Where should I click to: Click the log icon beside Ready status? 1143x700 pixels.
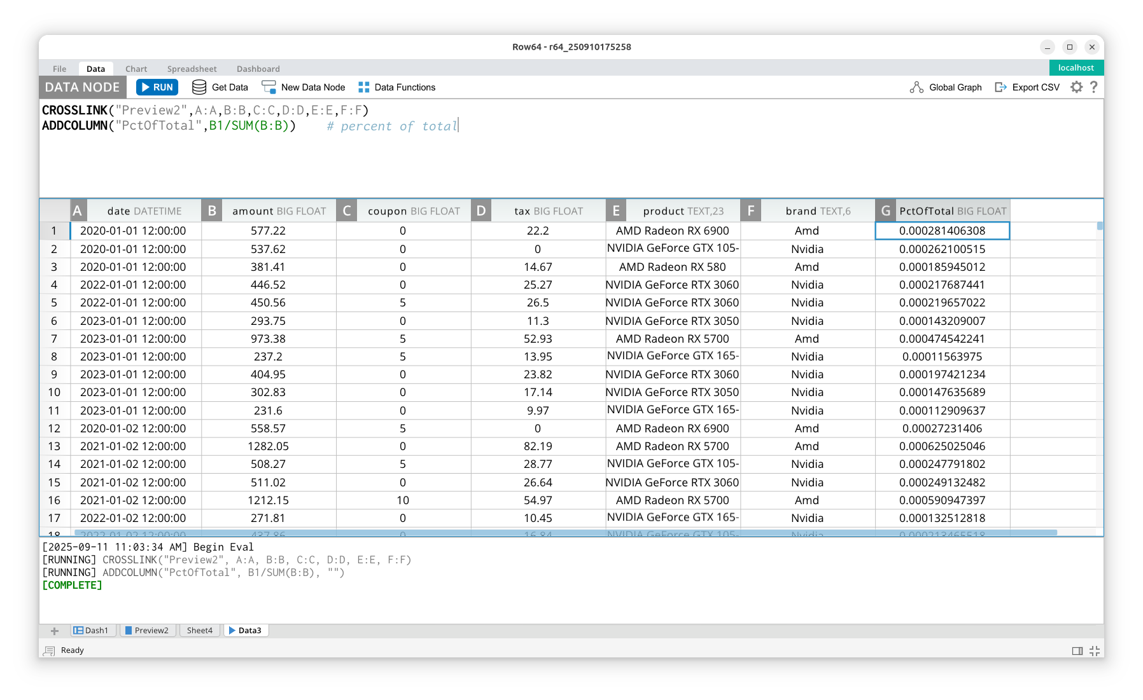[x=49, y=650]
